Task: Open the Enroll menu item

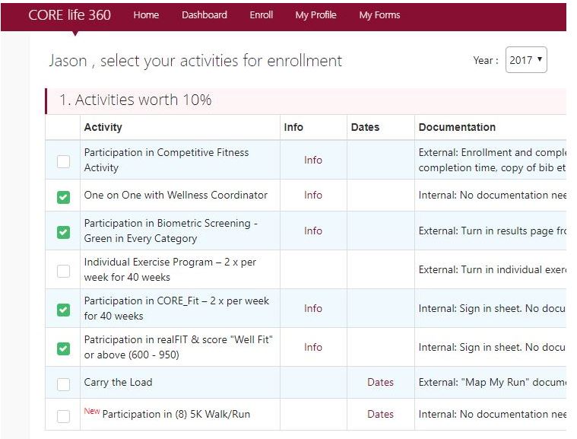Action: pyautogui.click(x=261, y=15)
